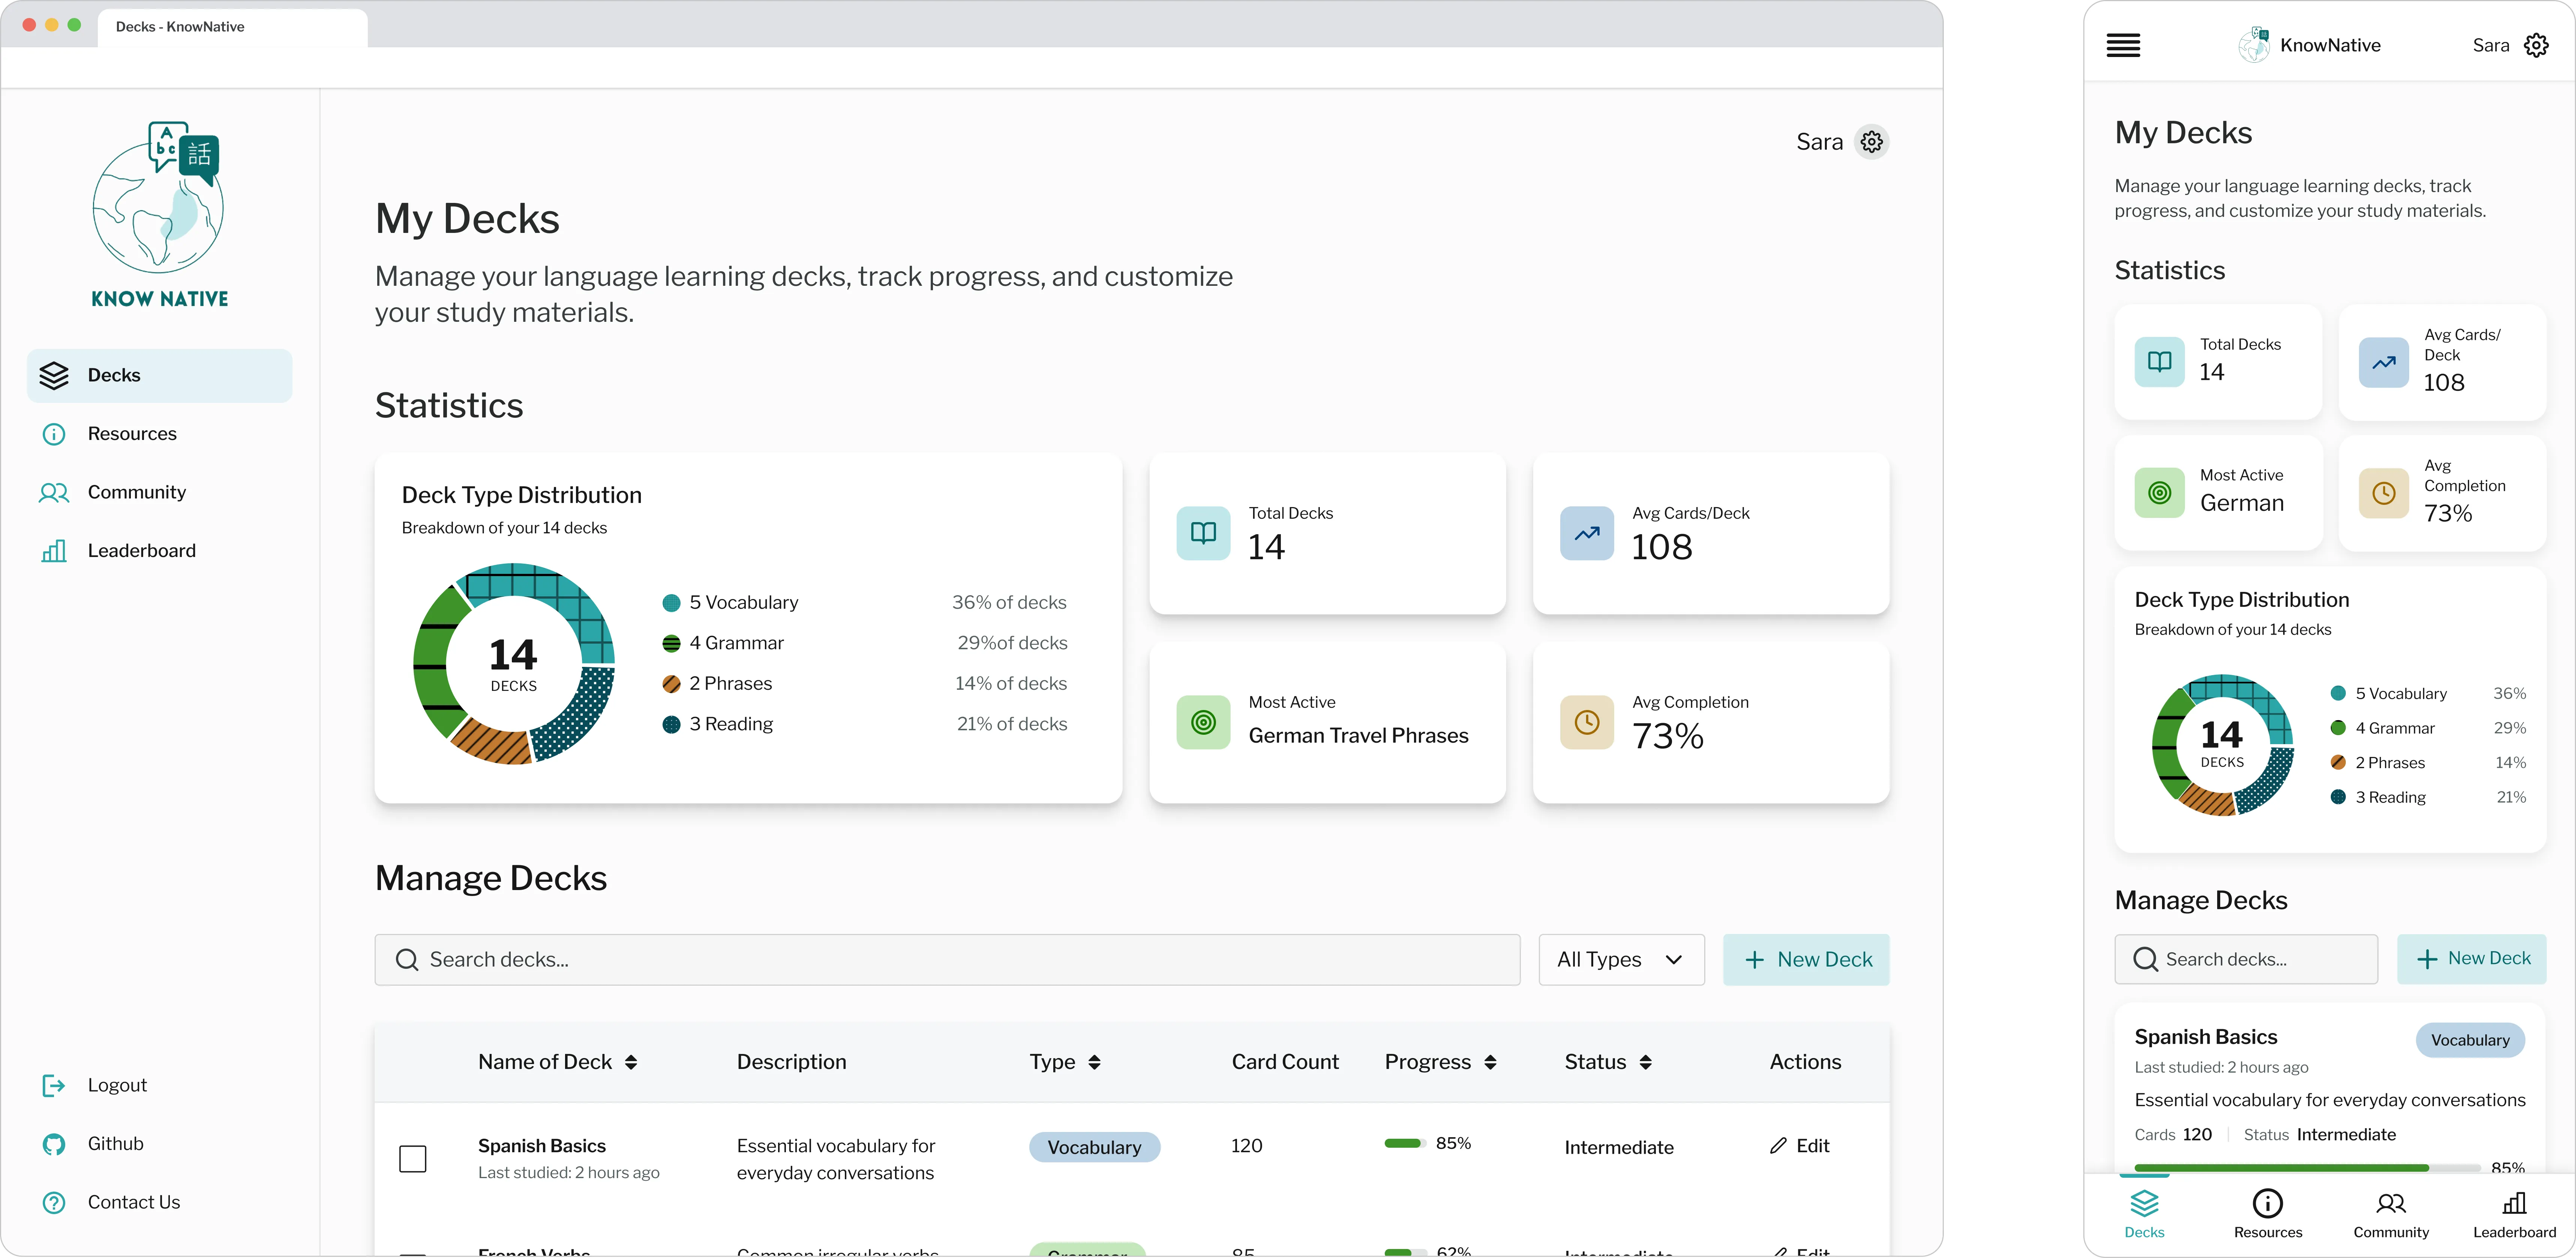Screen dimensions: 2576x1258
Task: Click the Phrases orange swatch in desktop legend
Action: 671,684
